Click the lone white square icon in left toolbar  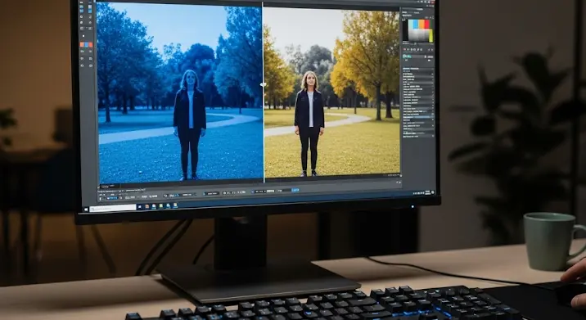83,35
